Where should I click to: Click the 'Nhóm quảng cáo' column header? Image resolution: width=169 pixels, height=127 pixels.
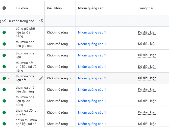(x=90, y=8)
